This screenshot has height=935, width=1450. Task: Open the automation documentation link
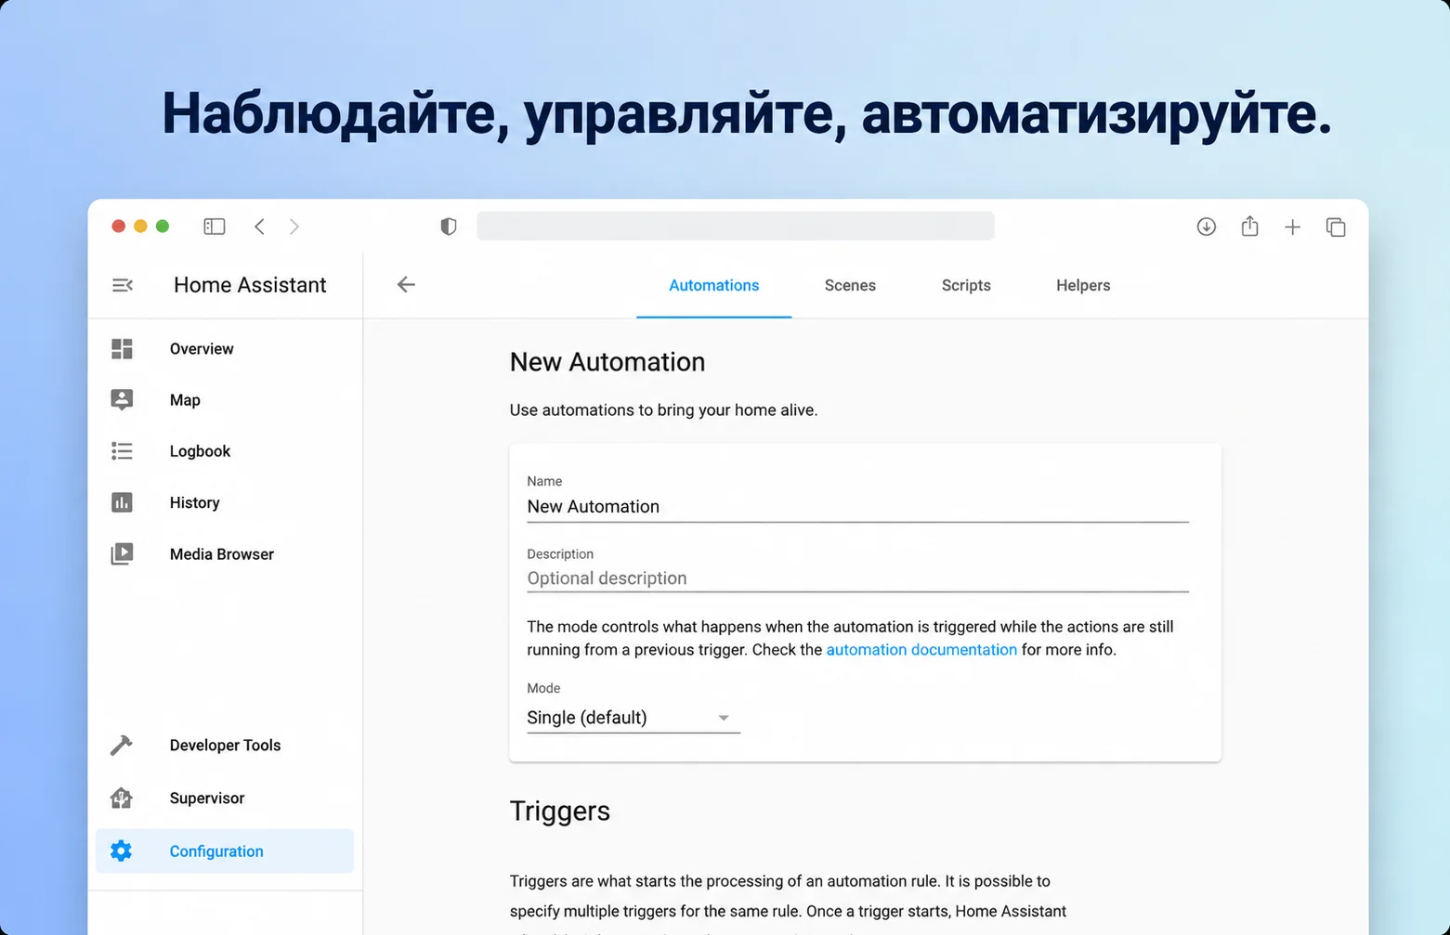coord(921,650)
